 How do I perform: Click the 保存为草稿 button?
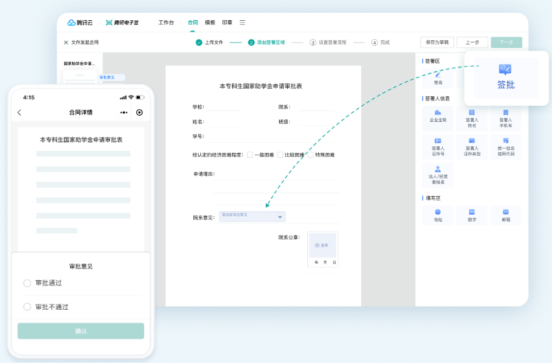tap(437, 42)
